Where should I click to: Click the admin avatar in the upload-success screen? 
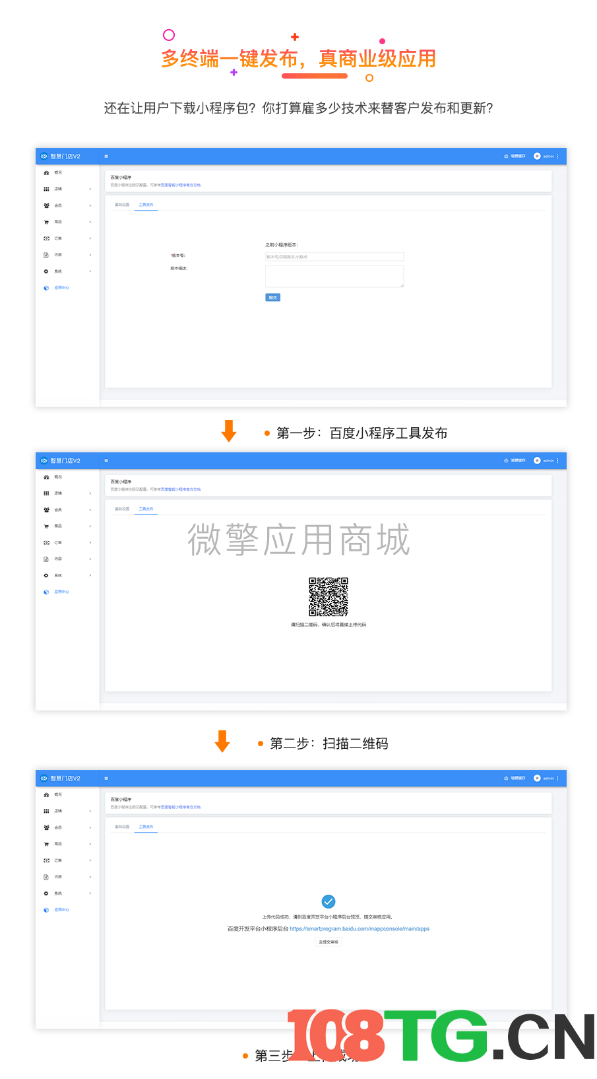(x=537, y=779)
